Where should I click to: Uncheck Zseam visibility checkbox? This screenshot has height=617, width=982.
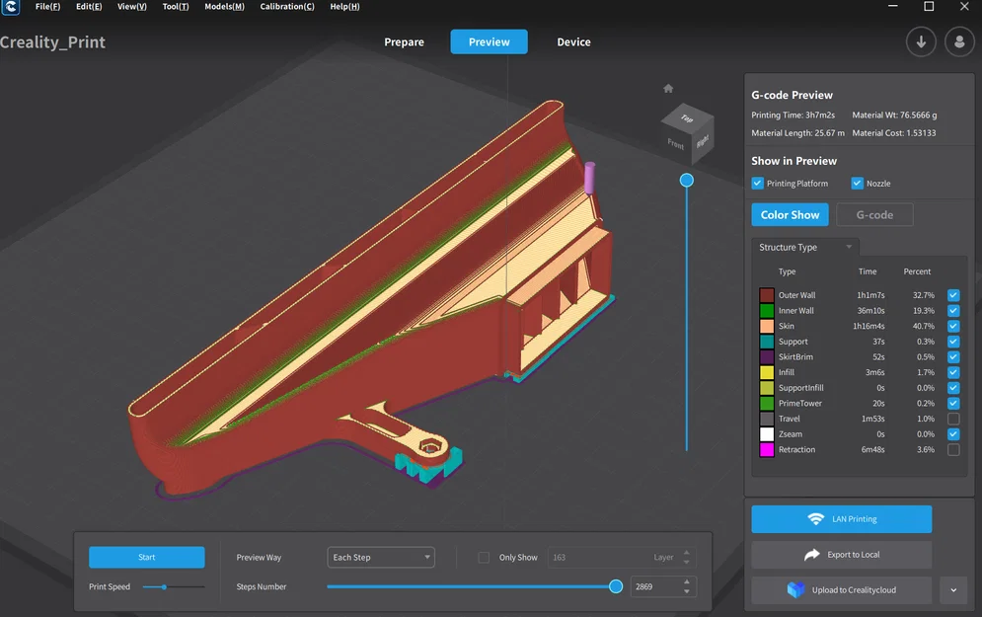tap(953, 434)
